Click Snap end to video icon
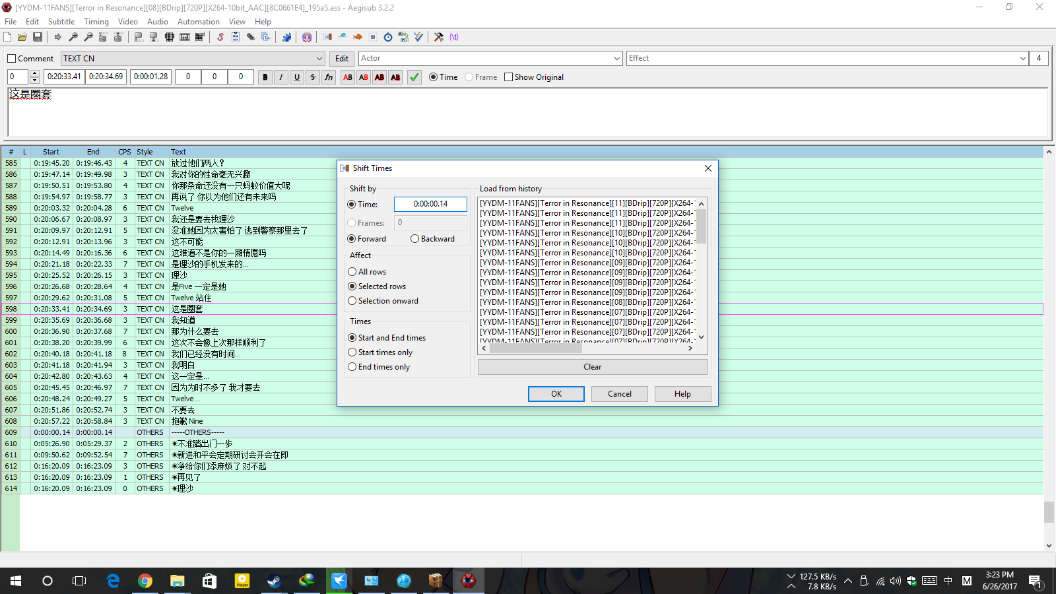This screenshot has height=594, width=1056. (x=154, y=37)
